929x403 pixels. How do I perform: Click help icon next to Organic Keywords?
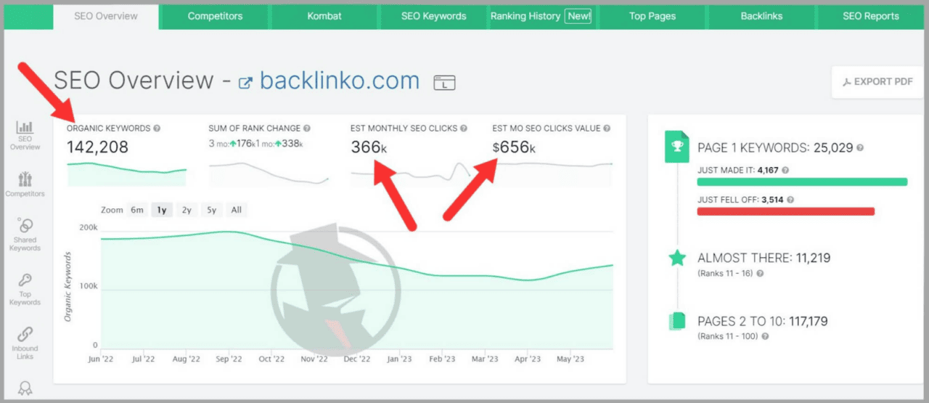point(157,129)
